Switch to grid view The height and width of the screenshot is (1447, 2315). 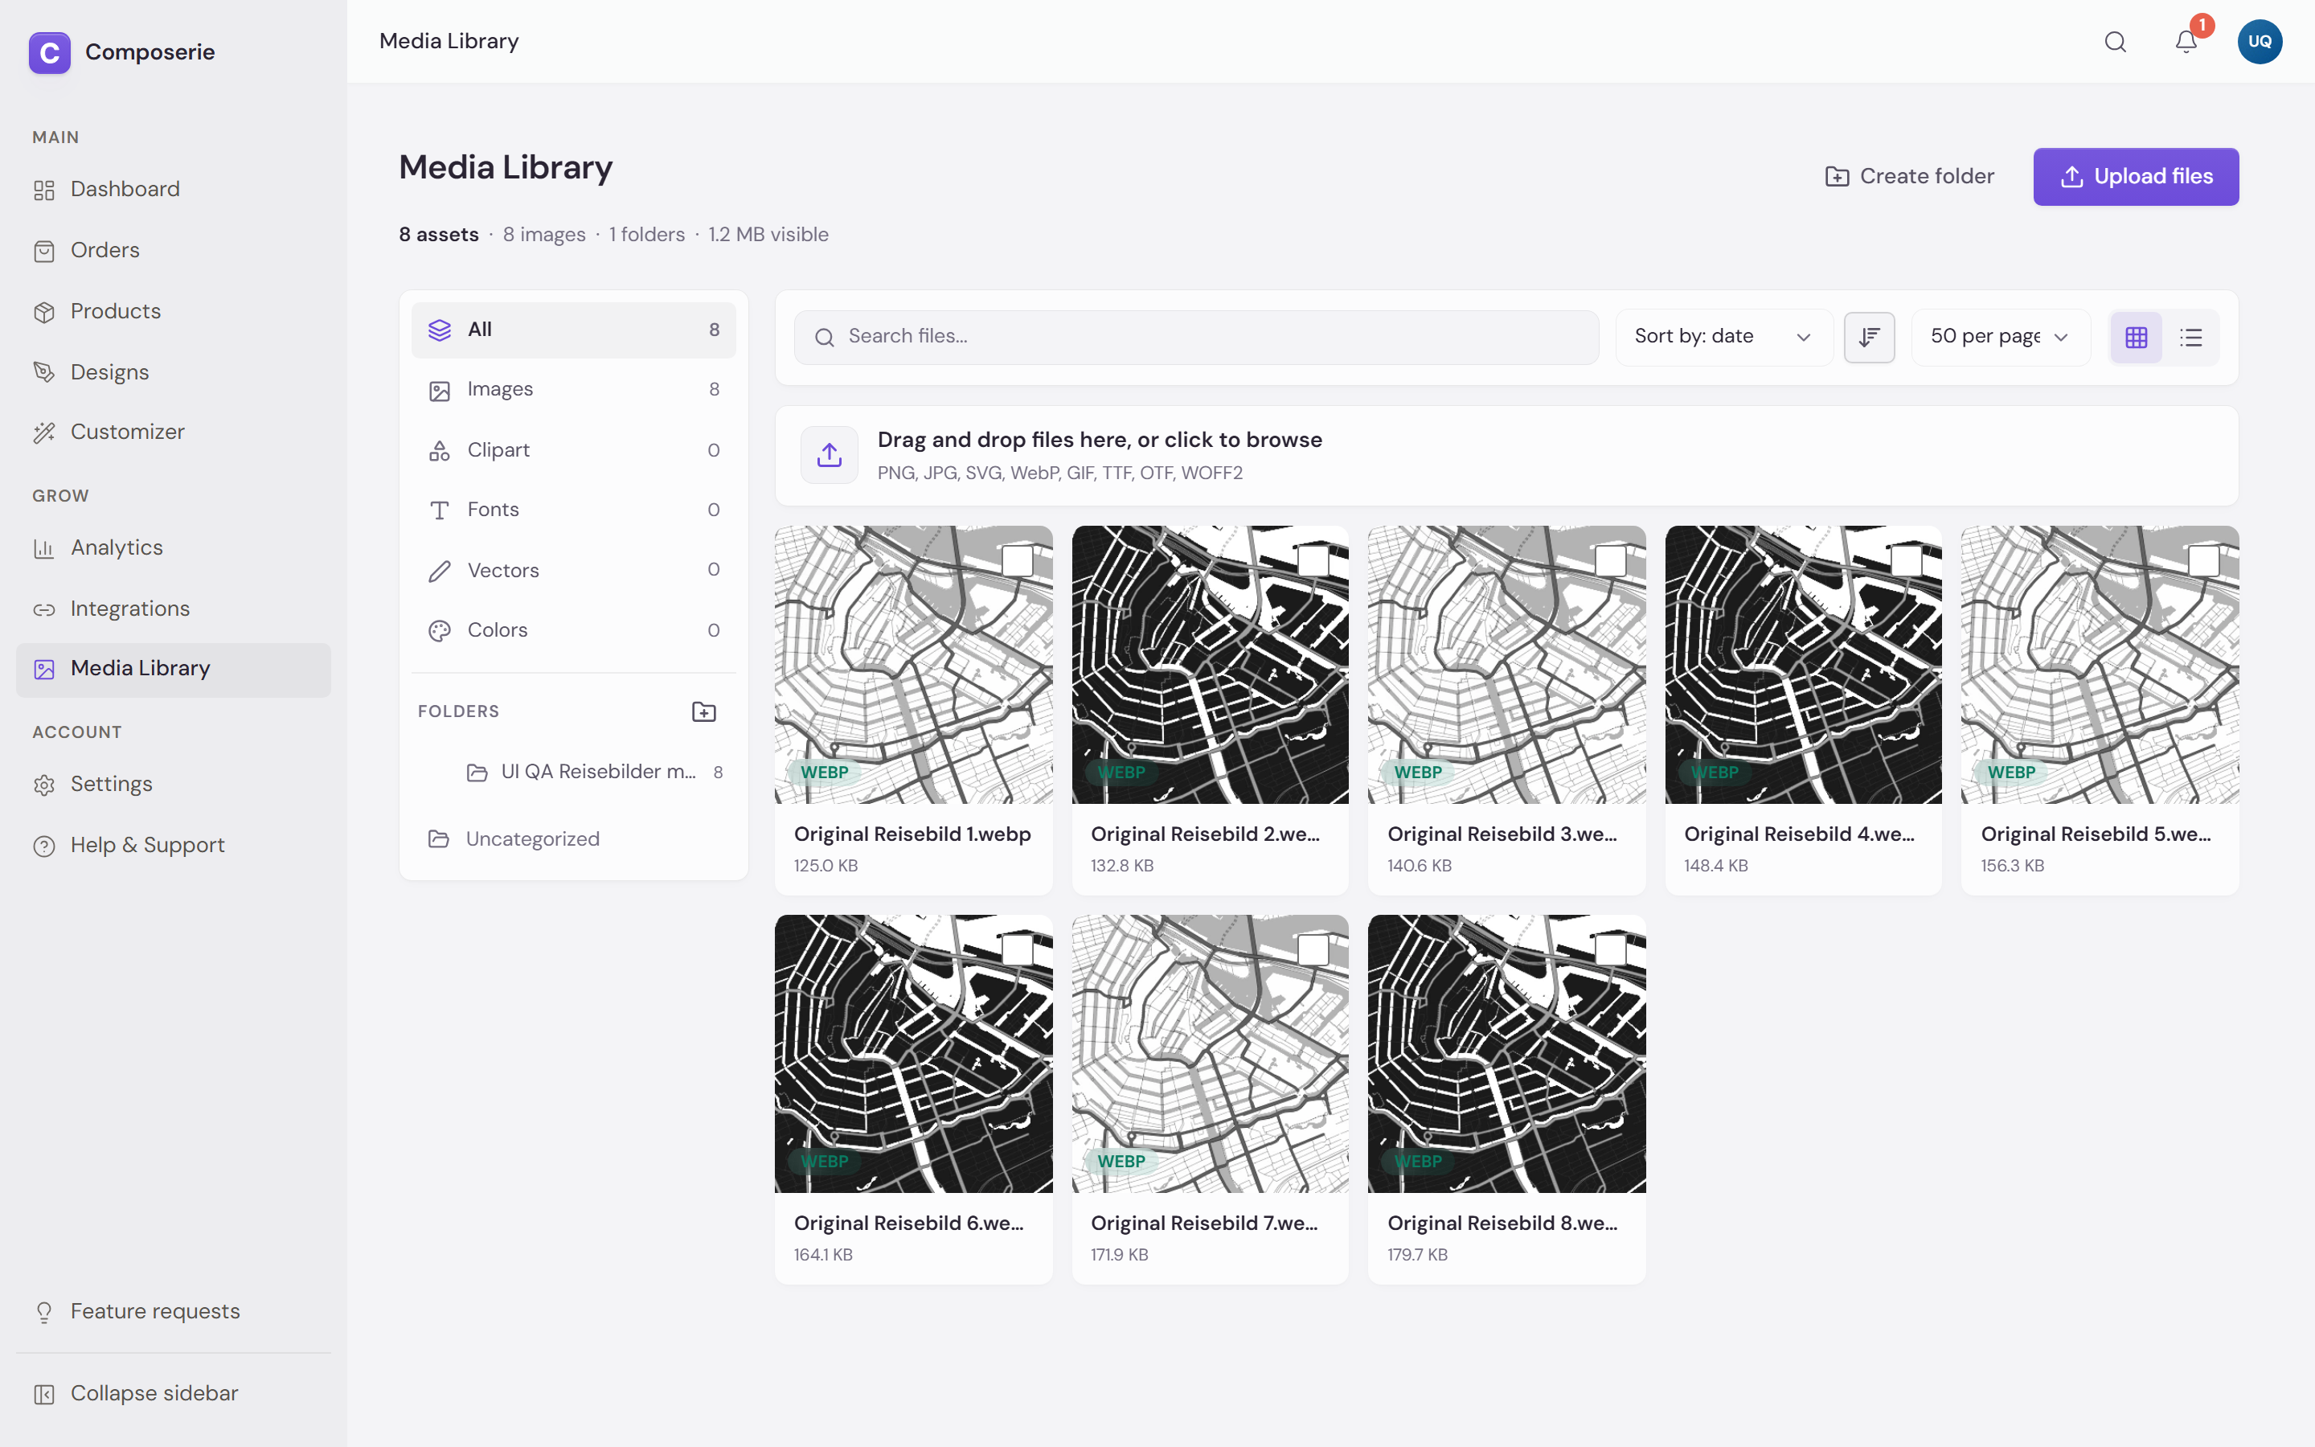click(x=2136, y=337)
